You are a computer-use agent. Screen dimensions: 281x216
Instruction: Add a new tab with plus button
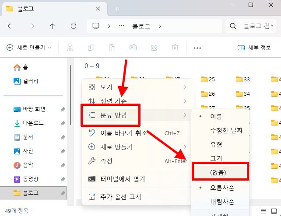pyautogui.click(x=117, y=9)
